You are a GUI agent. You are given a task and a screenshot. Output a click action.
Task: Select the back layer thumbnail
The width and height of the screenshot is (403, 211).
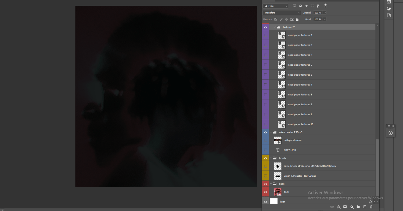point(278,192)
